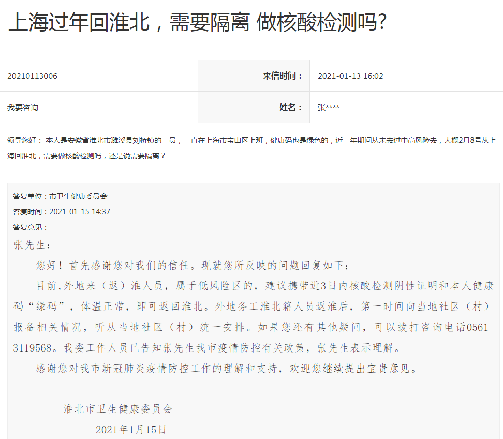Image resolution: width=503 pixels, height=439 pixels.
Task: Click the line beginning 码“绿码”，体温正常
Action: 251,306
